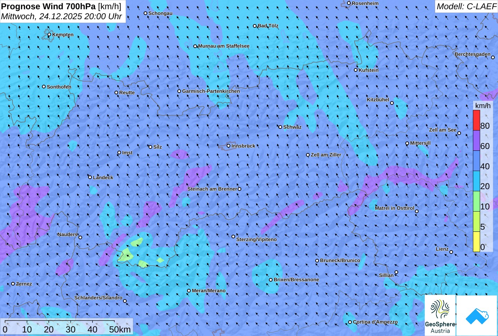The width and height of the screenshot is (498, 336).
Task: Click the Schongau town label
Action: pyautogui.click(x=160, y=13)
